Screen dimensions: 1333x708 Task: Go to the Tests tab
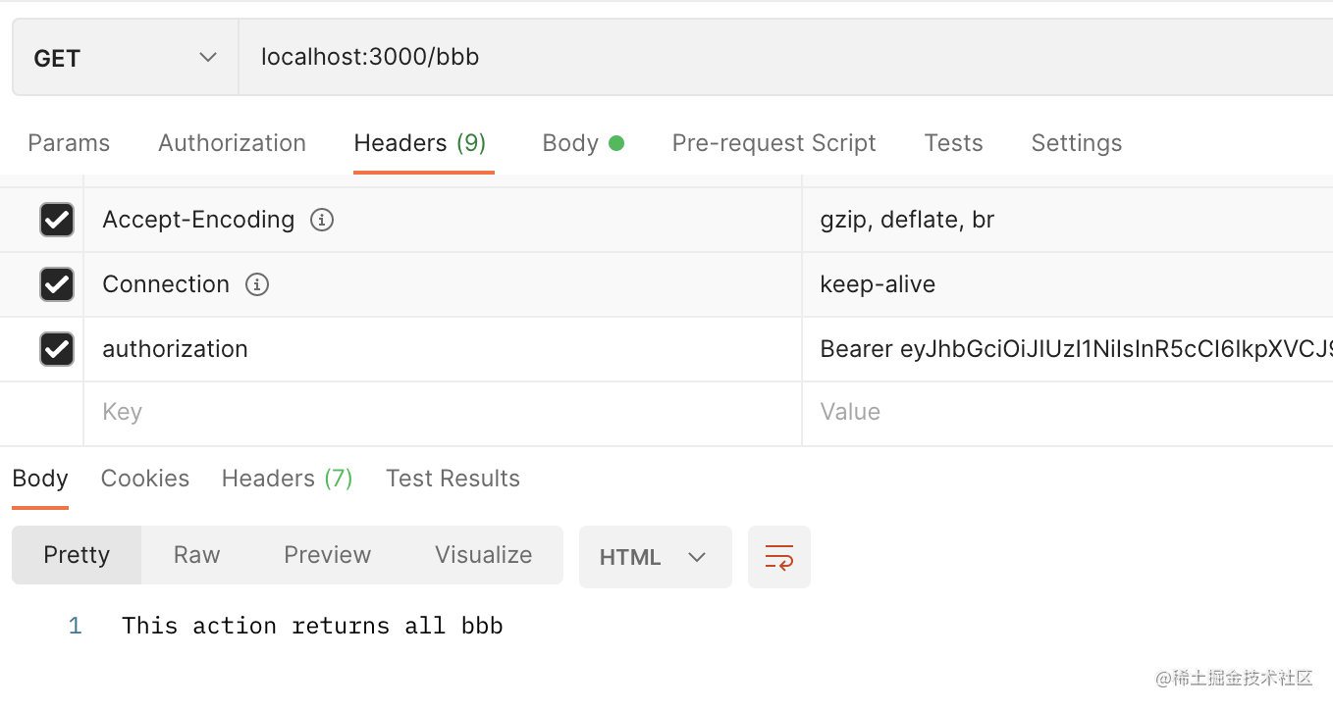coord(953,143)
